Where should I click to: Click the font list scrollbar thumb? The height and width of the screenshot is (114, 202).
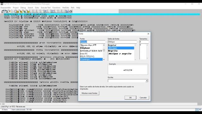coord(104,50)
